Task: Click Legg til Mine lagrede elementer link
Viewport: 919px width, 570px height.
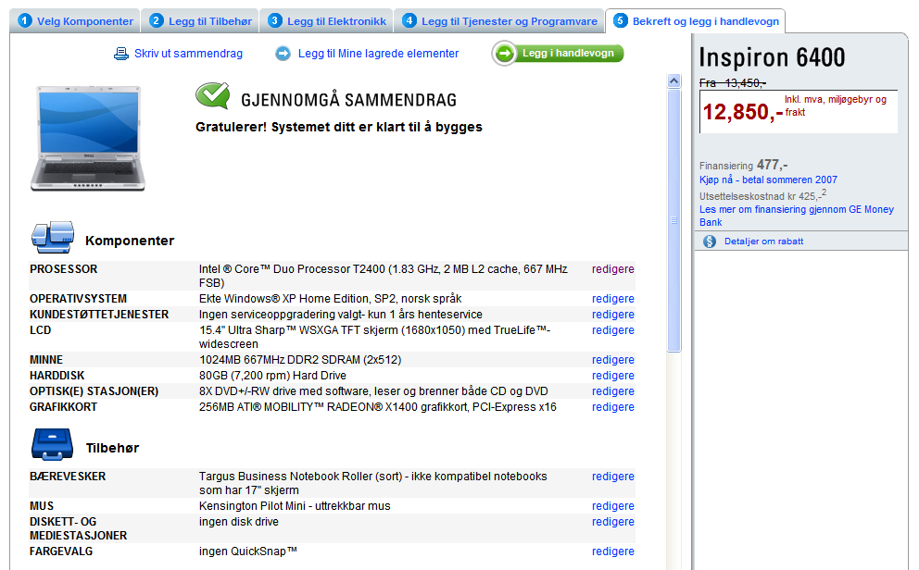Action: pyautogui.click(x=378, y=54)
